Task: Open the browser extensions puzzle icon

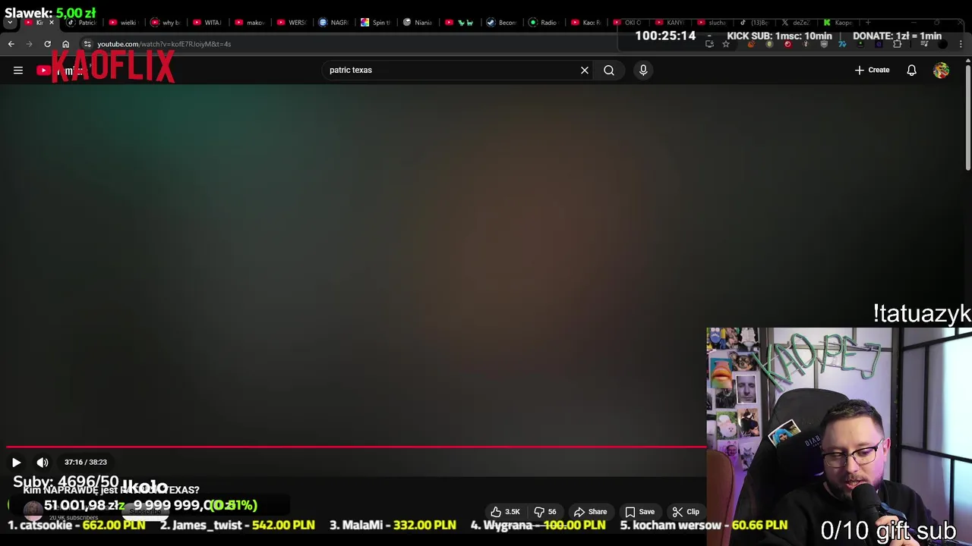Action: pyautogui.click(x=897, y=44)
